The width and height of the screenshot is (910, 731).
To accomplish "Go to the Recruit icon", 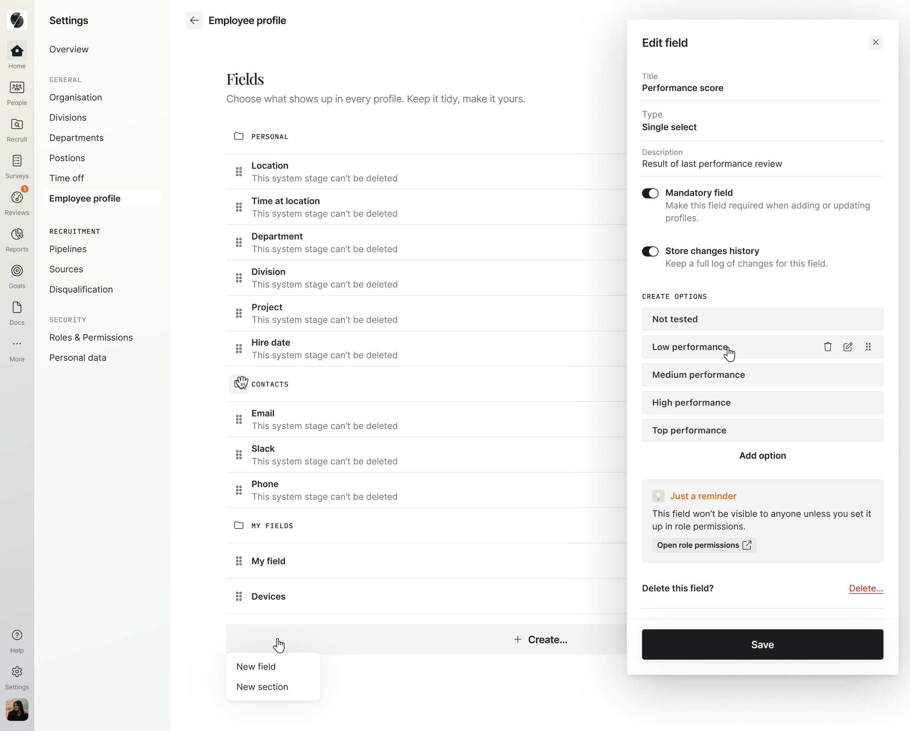I will click(x=17, y=124).
